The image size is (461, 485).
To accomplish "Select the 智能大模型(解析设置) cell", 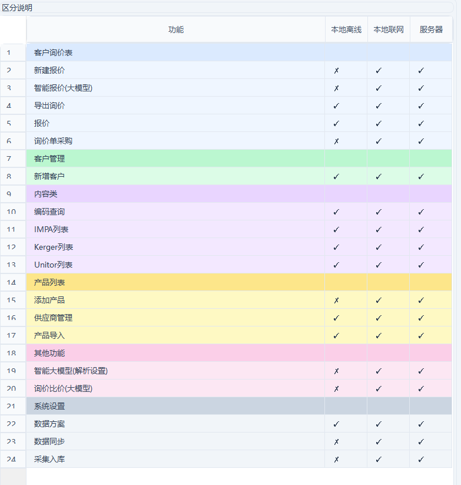I will [175, 371].
